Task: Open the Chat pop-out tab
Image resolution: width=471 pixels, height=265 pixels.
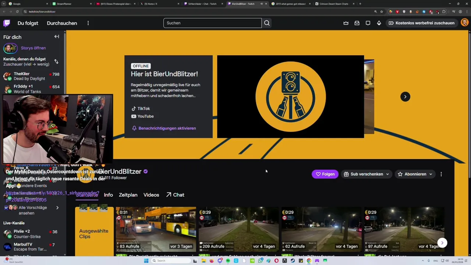Action: point(175,195)
